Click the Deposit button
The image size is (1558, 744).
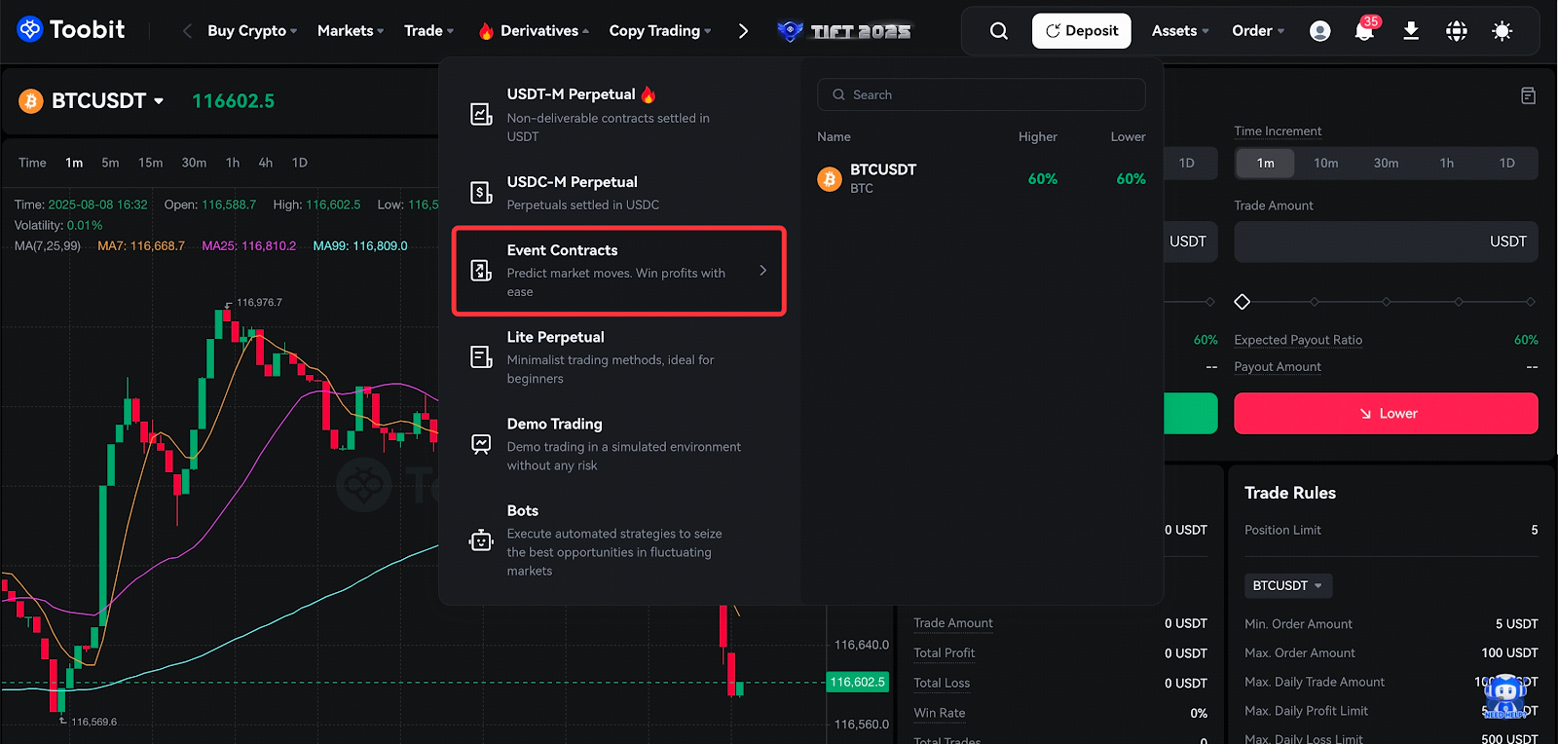click(1082, 31)
